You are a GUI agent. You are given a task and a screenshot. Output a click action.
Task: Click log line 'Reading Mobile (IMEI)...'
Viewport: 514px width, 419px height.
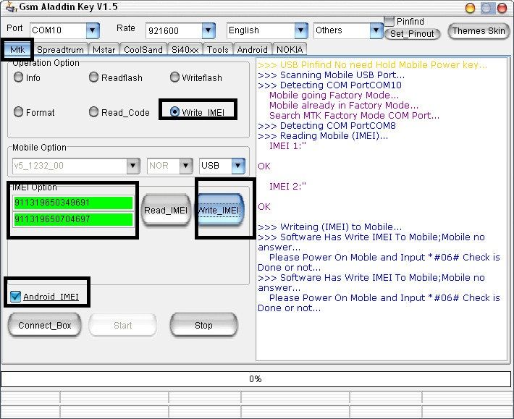[323, 136]
